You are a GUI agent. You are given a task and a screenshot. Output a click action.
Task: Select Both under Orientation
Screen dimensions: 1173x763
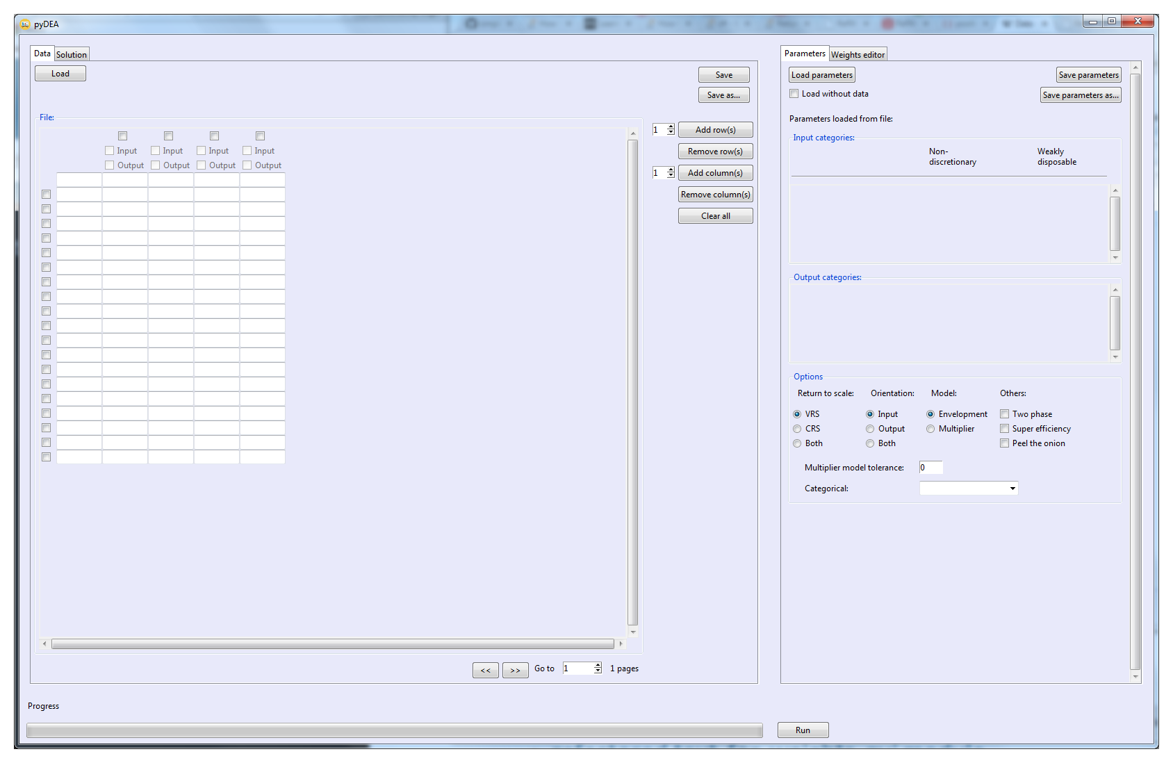[870, 443]
